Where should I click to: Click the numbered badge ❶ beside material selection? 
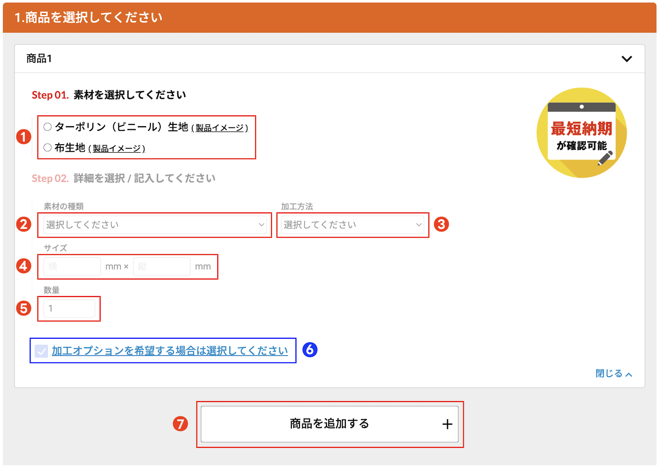(23, 137)
